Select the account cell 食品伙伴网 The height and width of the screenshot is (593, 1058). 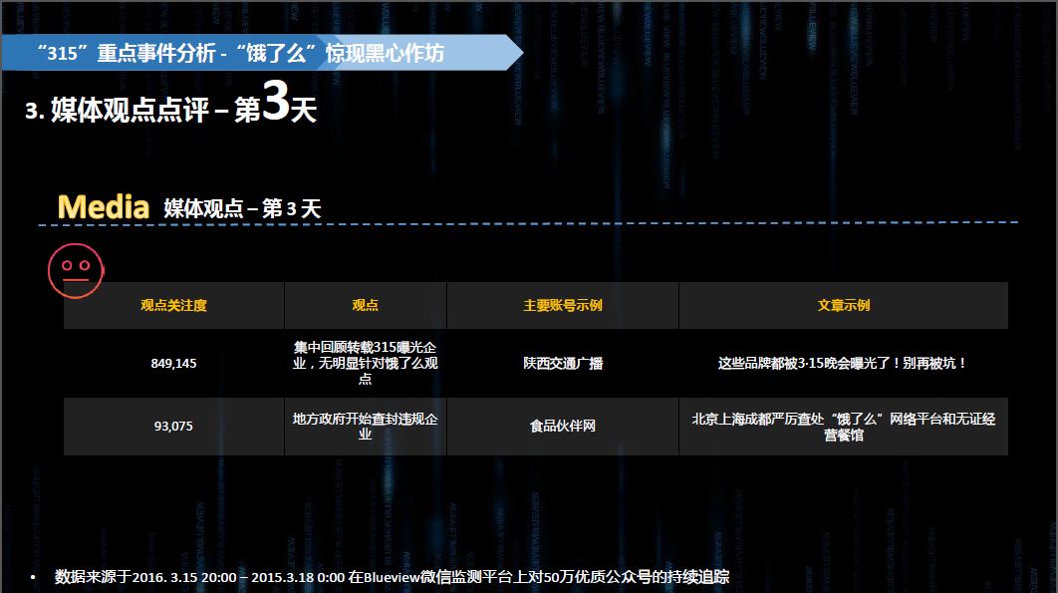[x=563, y=427]
